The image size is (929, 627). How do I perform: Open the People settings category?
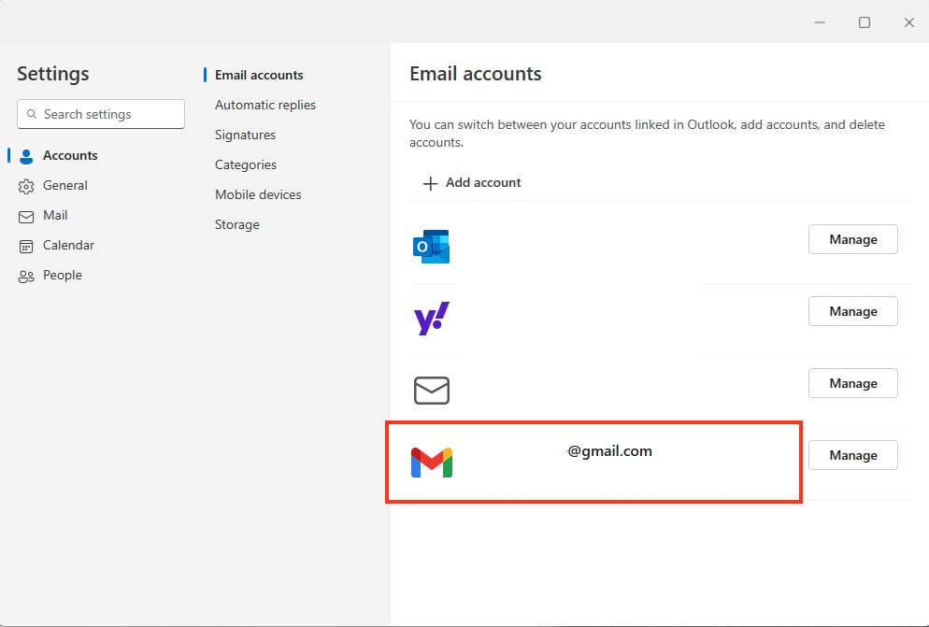pyautogui.click(x=63, y=275)
